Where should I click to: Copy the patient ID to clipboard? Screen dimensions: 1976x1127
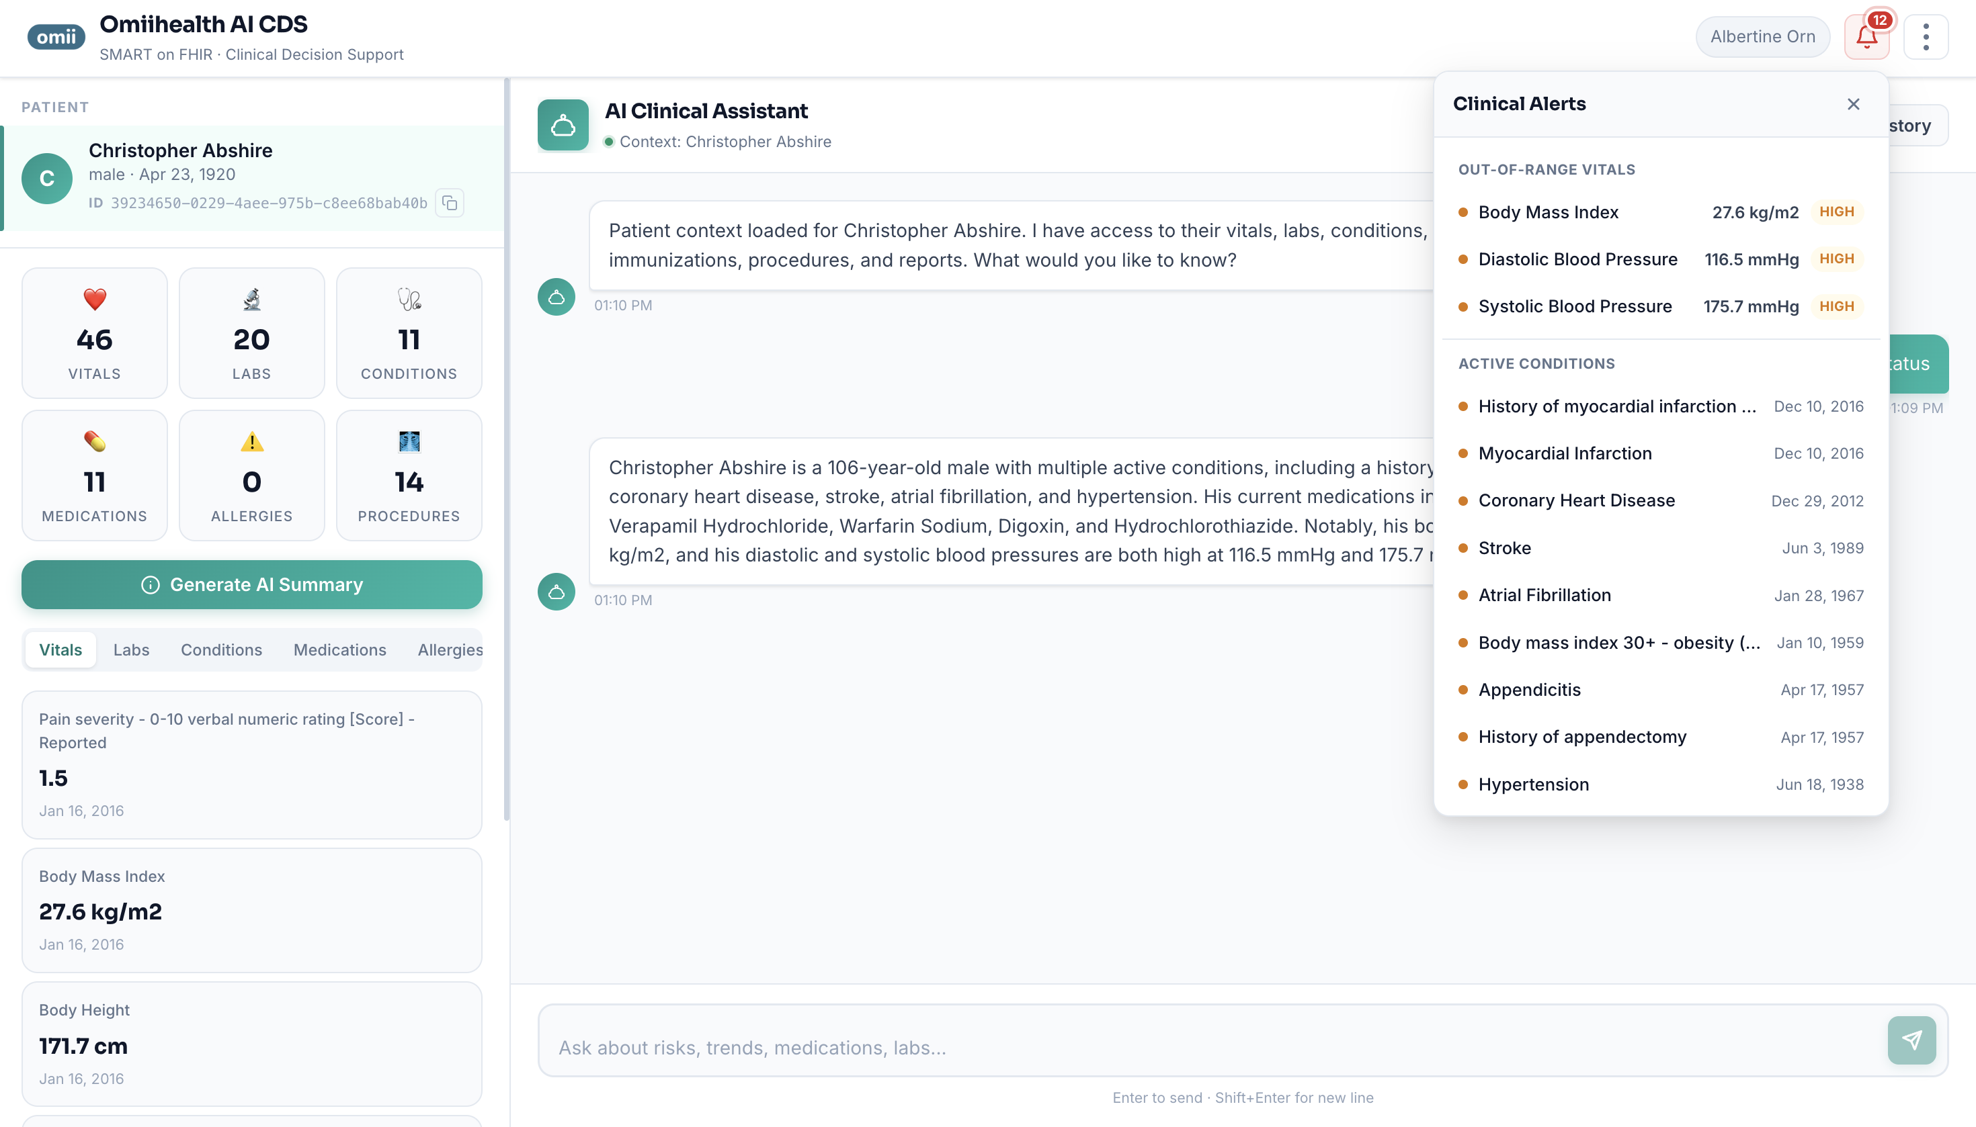coord(449,203)
